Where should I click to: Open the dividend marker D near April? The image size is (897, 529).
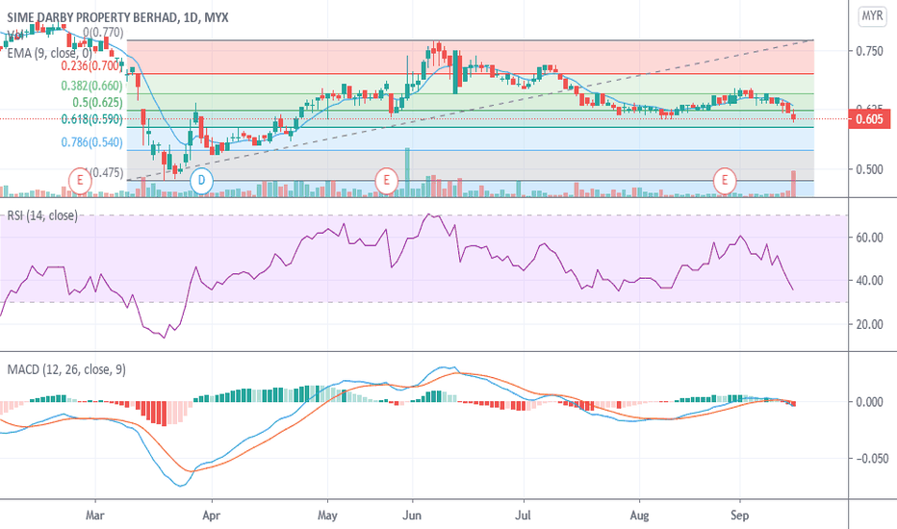click(x=201, y=181)
